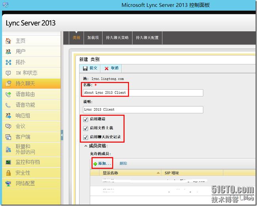Viewport: 257px width, 206px height.
Task: Click the Clients windows icon in sidebar
Action: [x=8, y=137]
